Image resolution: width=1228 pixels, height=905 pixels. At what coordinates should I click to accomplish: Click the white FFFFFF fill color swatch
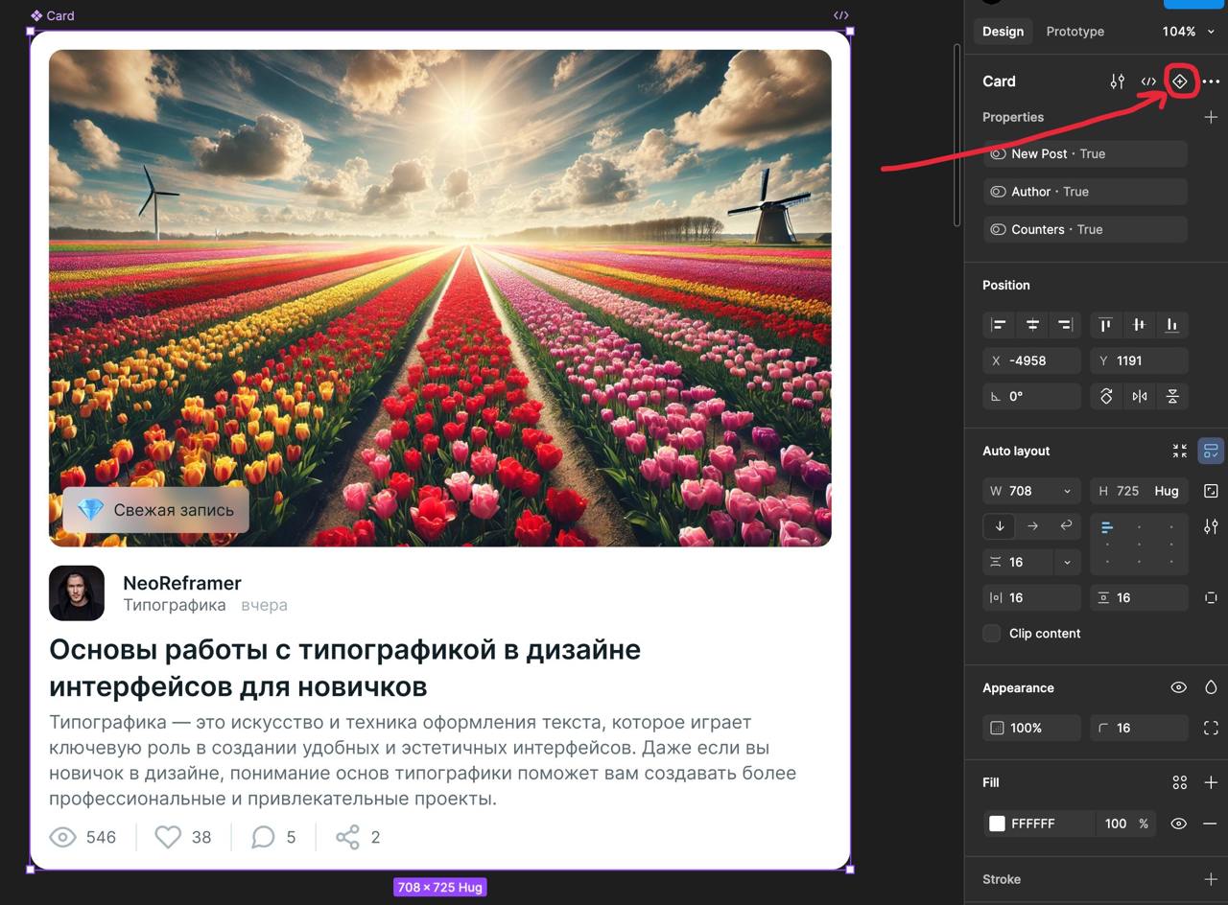pyautogui.click(x=996, y=824)
